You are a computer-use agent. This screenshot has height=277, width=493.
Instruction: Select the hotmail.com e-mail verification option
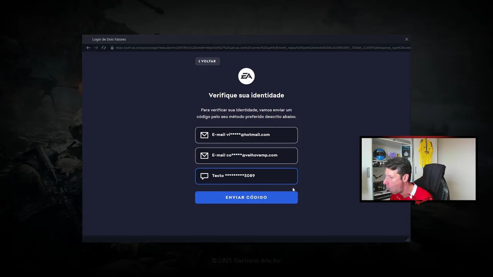click(246, 135)
